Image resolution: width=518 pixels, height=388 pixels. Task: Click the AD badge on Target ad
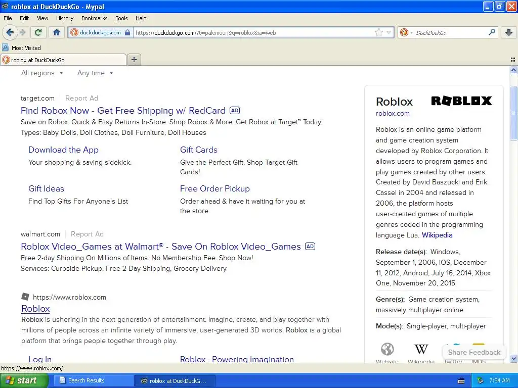[235, 111]
